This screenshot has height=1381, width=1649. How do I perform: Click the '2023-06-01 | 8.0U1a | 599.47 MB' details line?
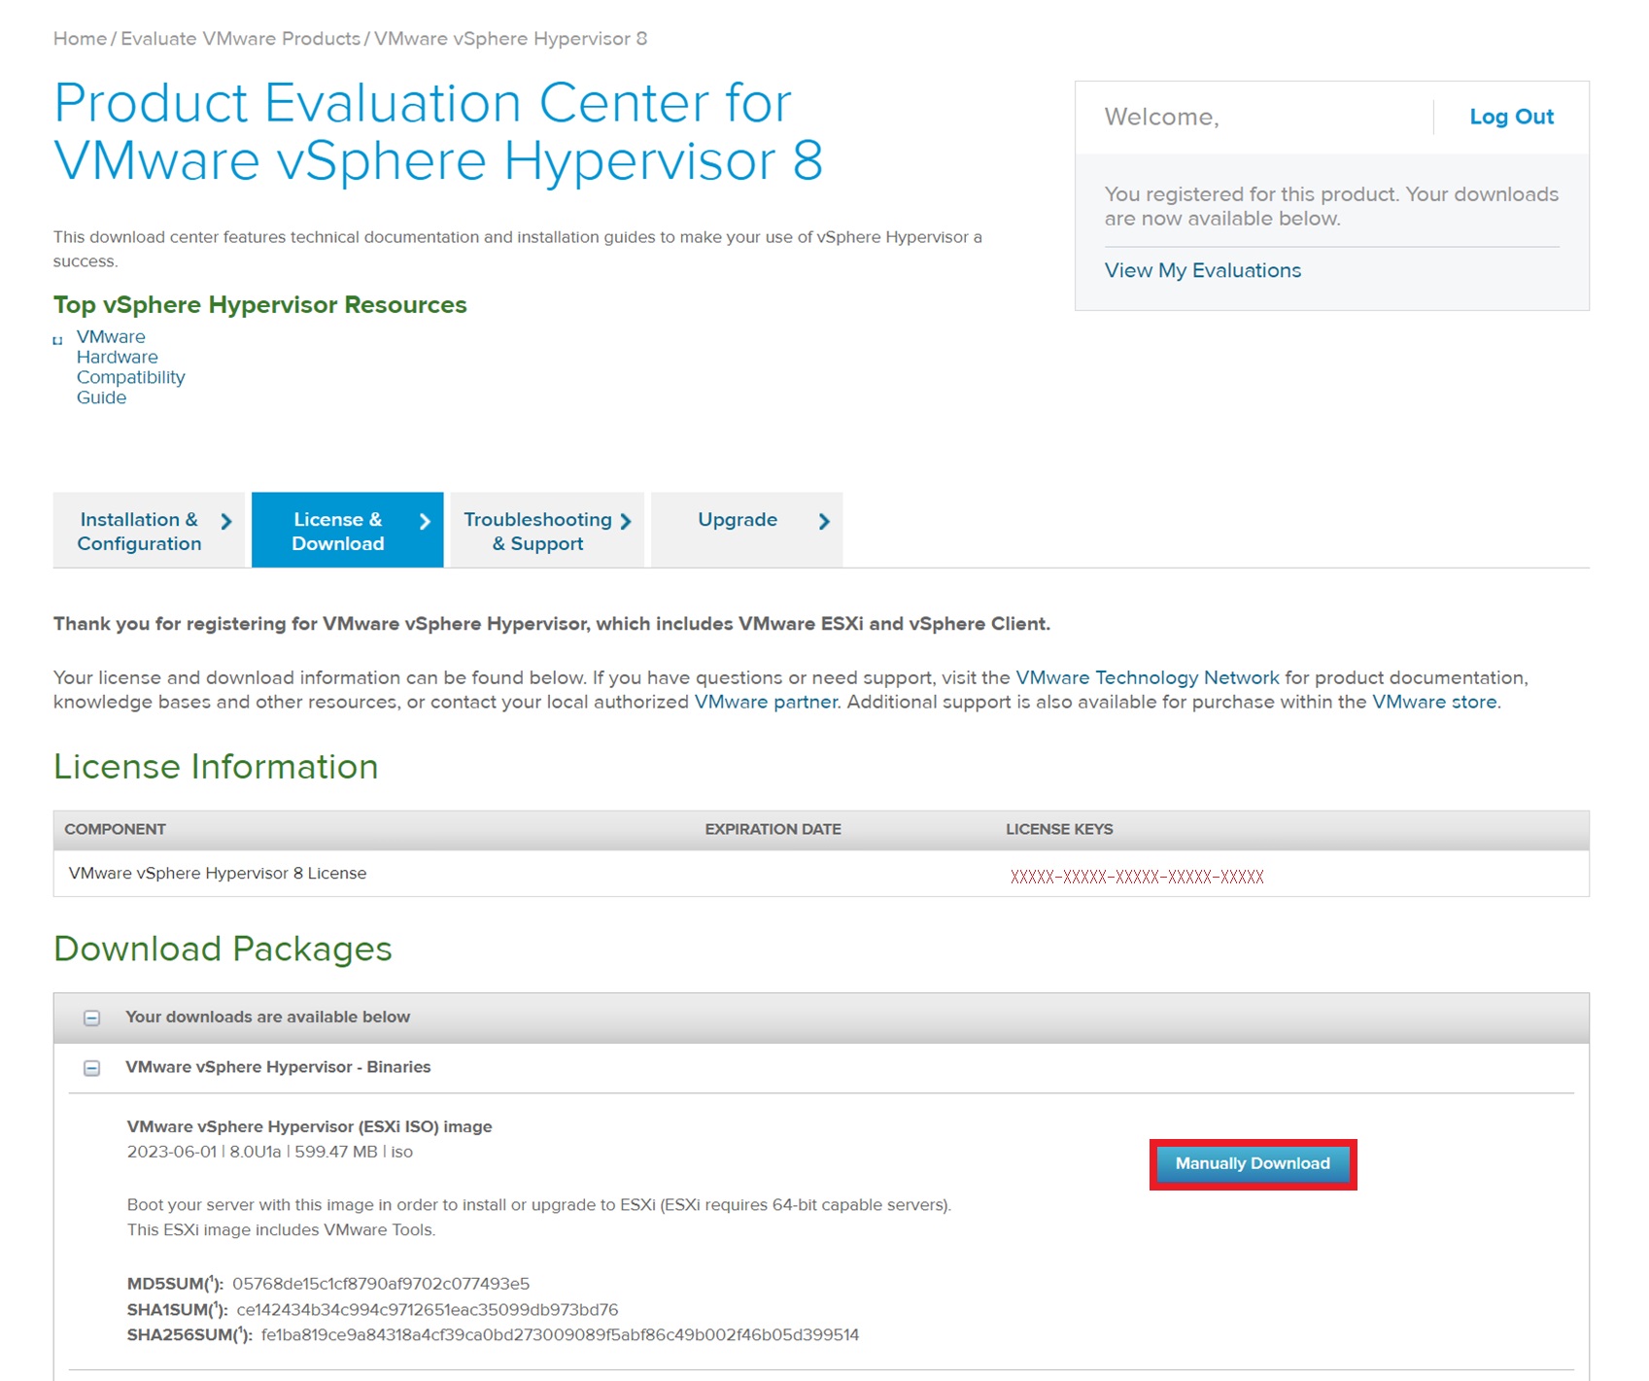click(x=270, y=1152)
